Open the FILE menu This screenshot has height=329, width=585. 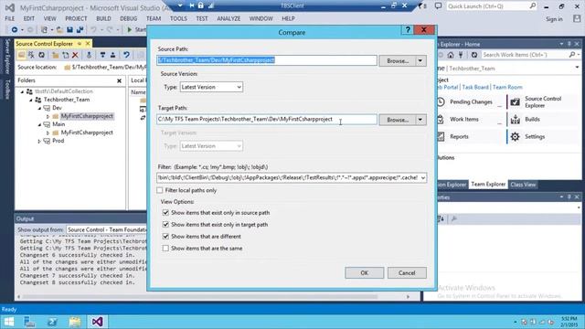point(10,18)
